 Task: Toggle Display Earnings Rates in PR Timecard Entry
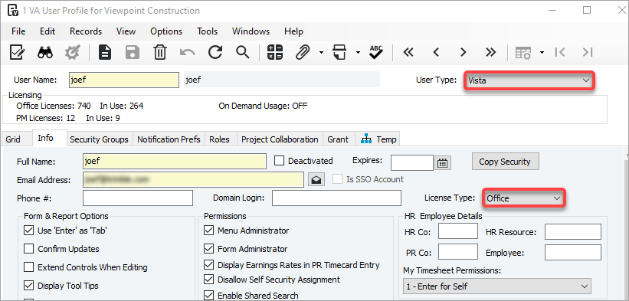209,265
